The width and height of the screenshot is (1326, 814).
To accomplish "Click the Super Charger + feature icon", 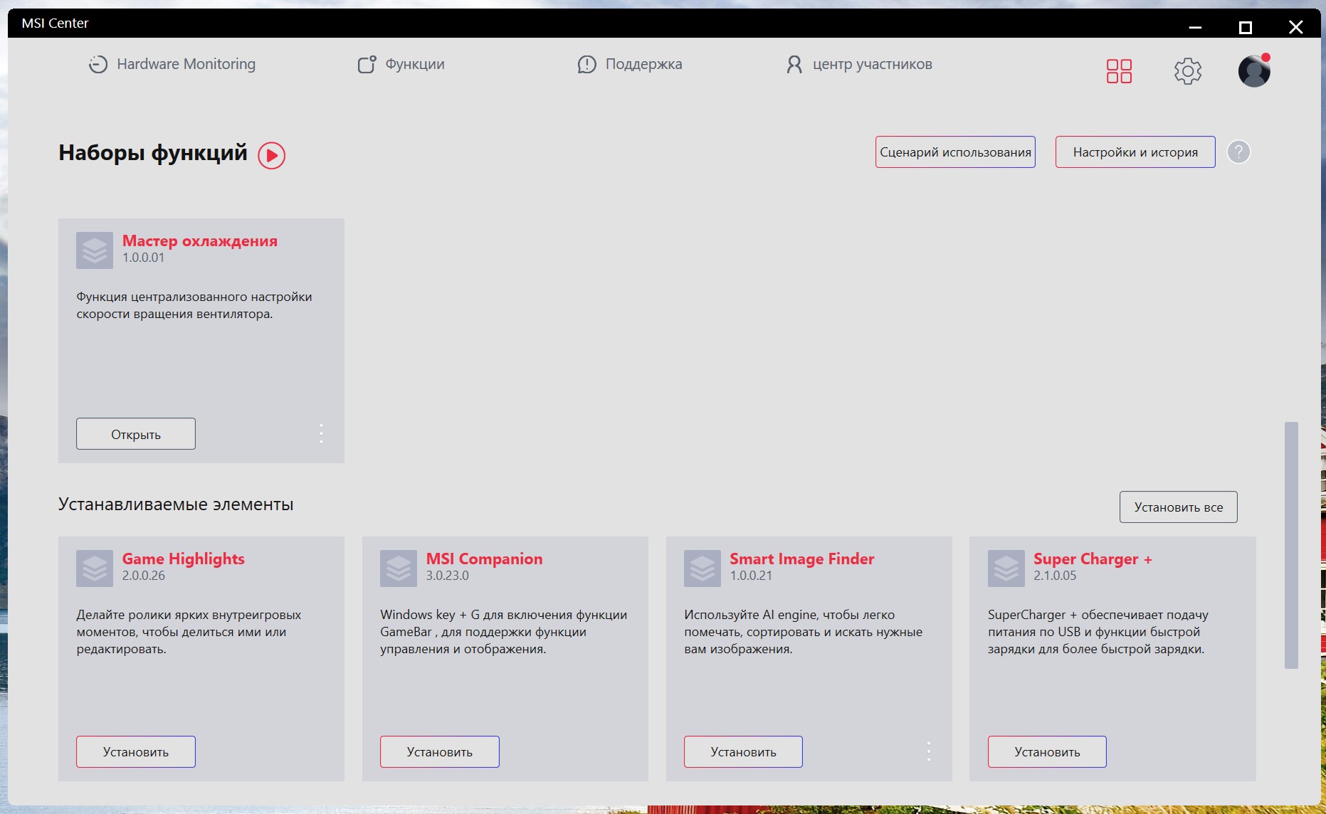I will pos(1006,569).
